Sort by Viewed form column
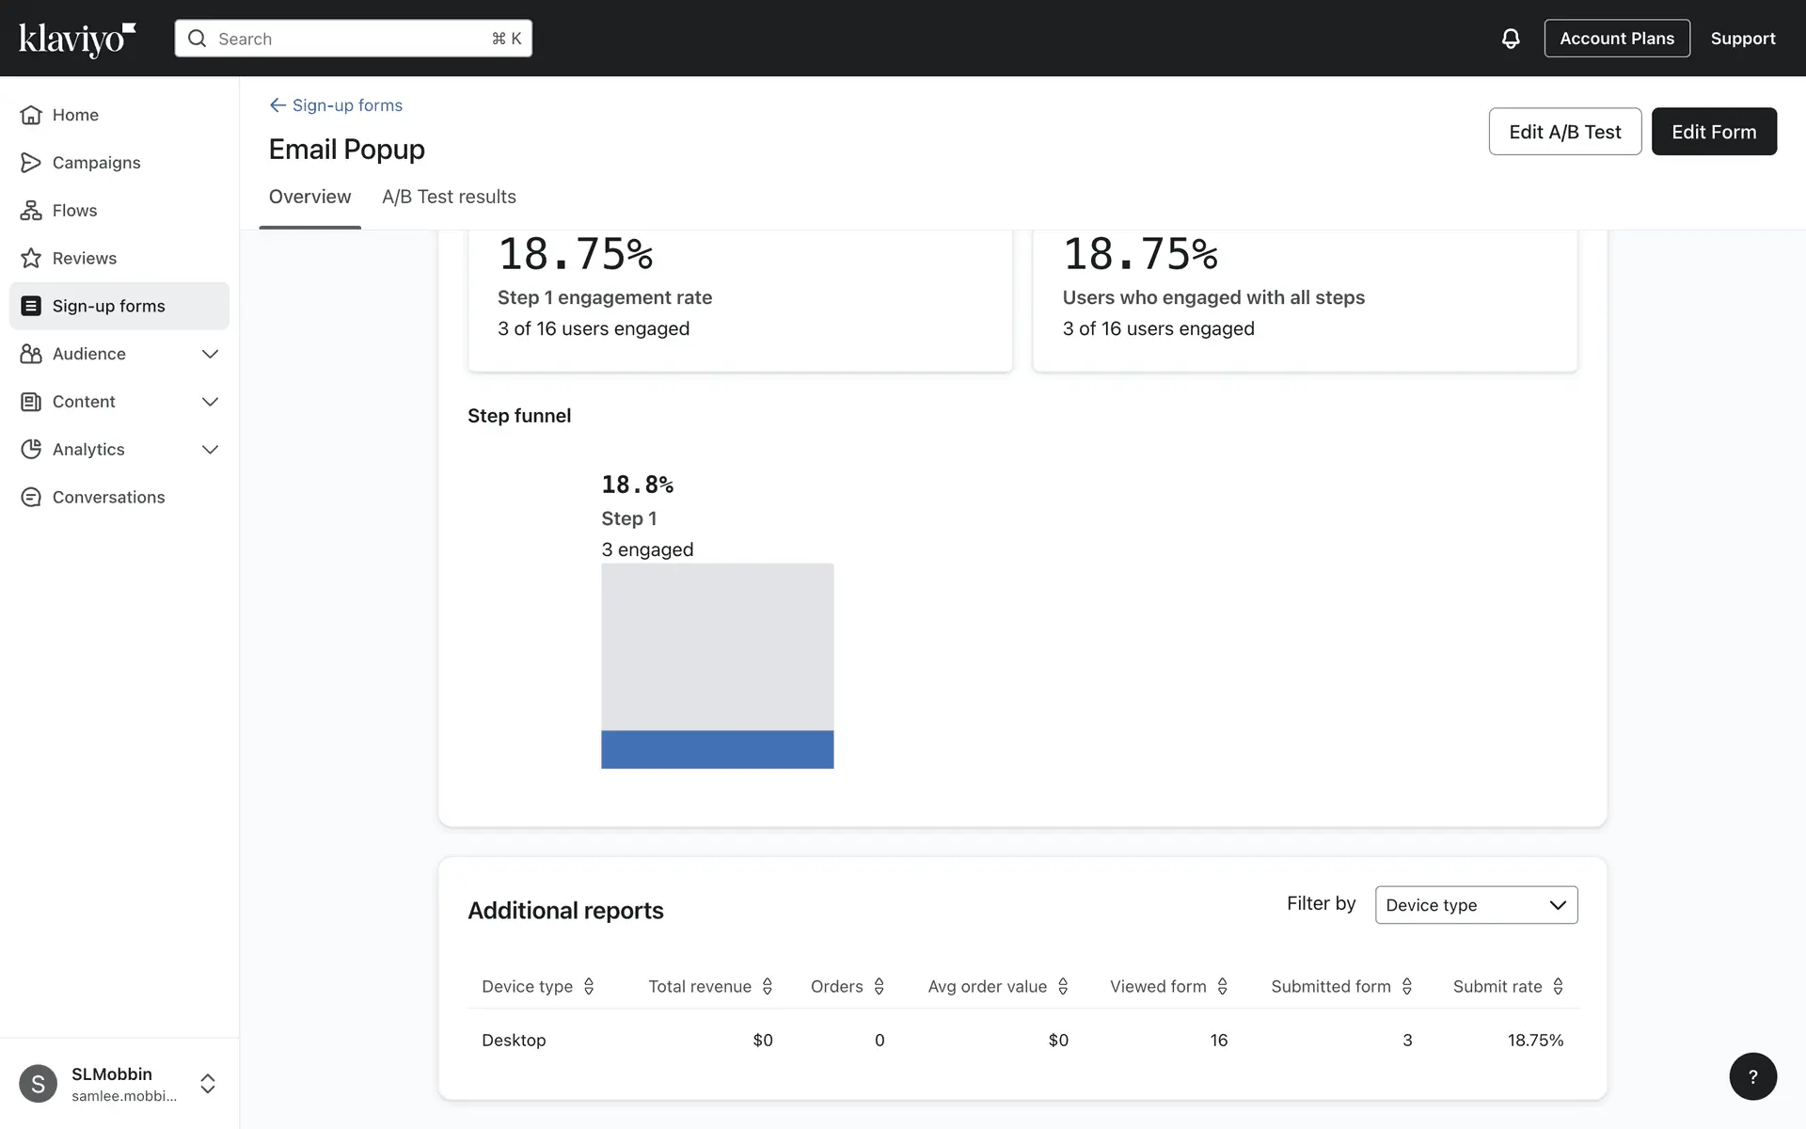Viewport: 1806px width, 1129px height. 1222,986
